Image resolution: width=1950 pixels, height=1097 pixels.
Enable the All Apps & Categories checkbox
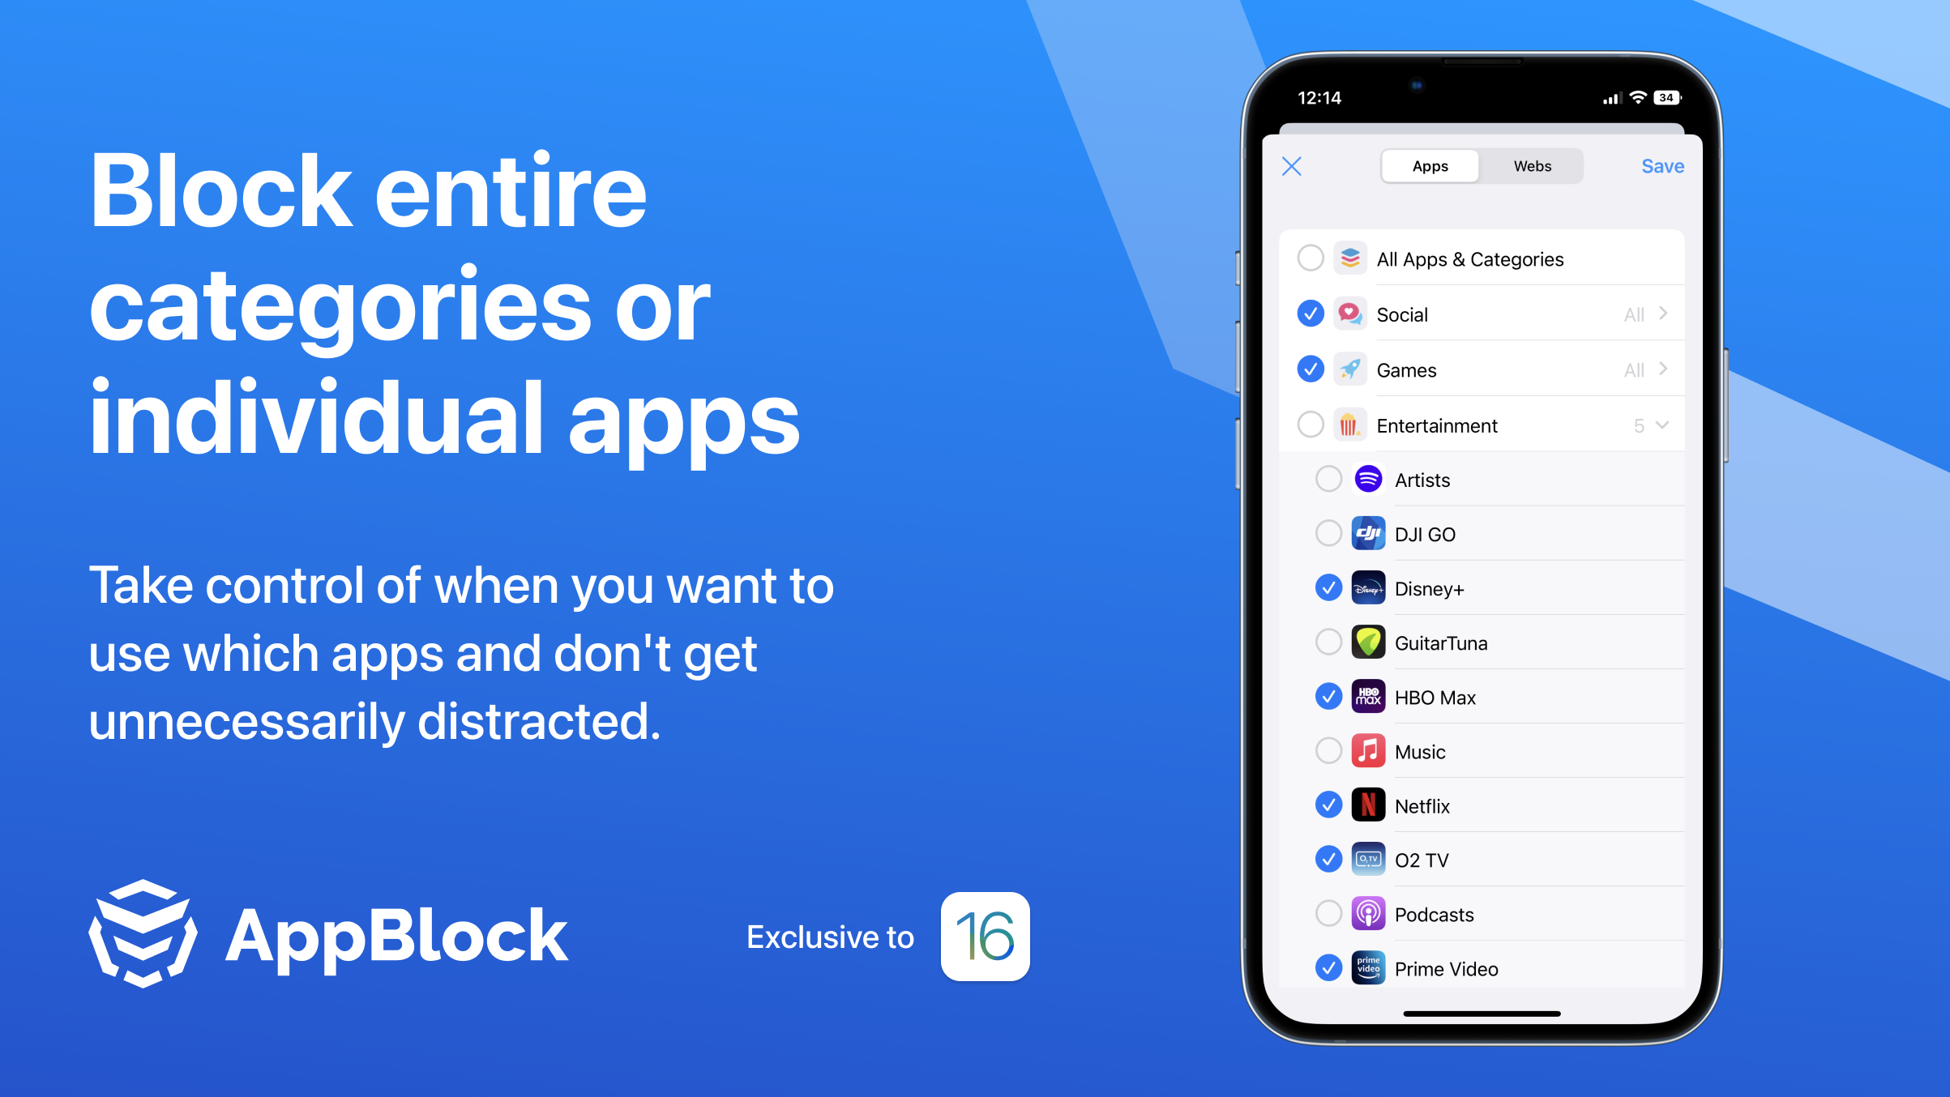coord(1310,257)
